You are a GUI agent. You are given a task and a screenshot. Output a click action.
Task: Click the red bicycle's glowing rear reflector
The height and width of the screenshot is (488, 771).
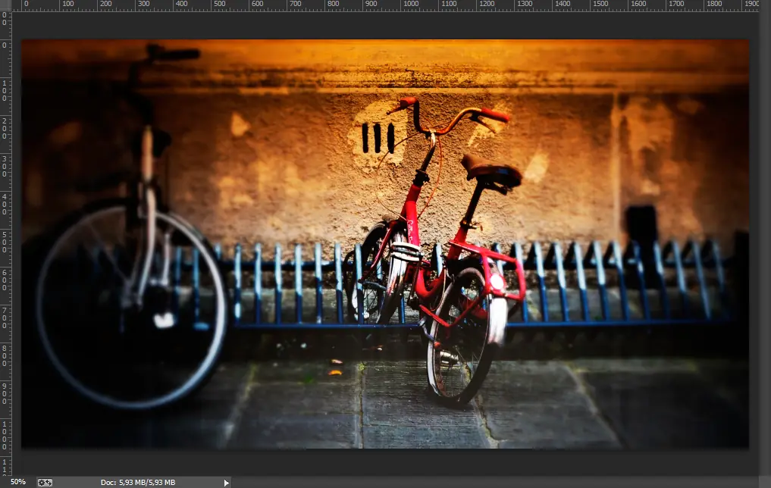click(497, 283)
